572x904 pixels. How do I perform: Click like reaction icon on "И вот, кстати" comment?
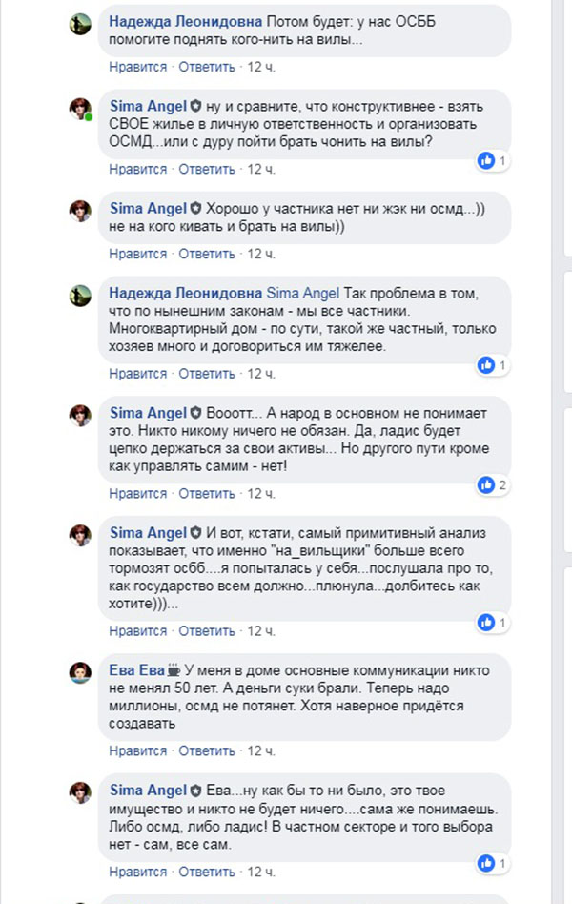click(x=486, y=623)
